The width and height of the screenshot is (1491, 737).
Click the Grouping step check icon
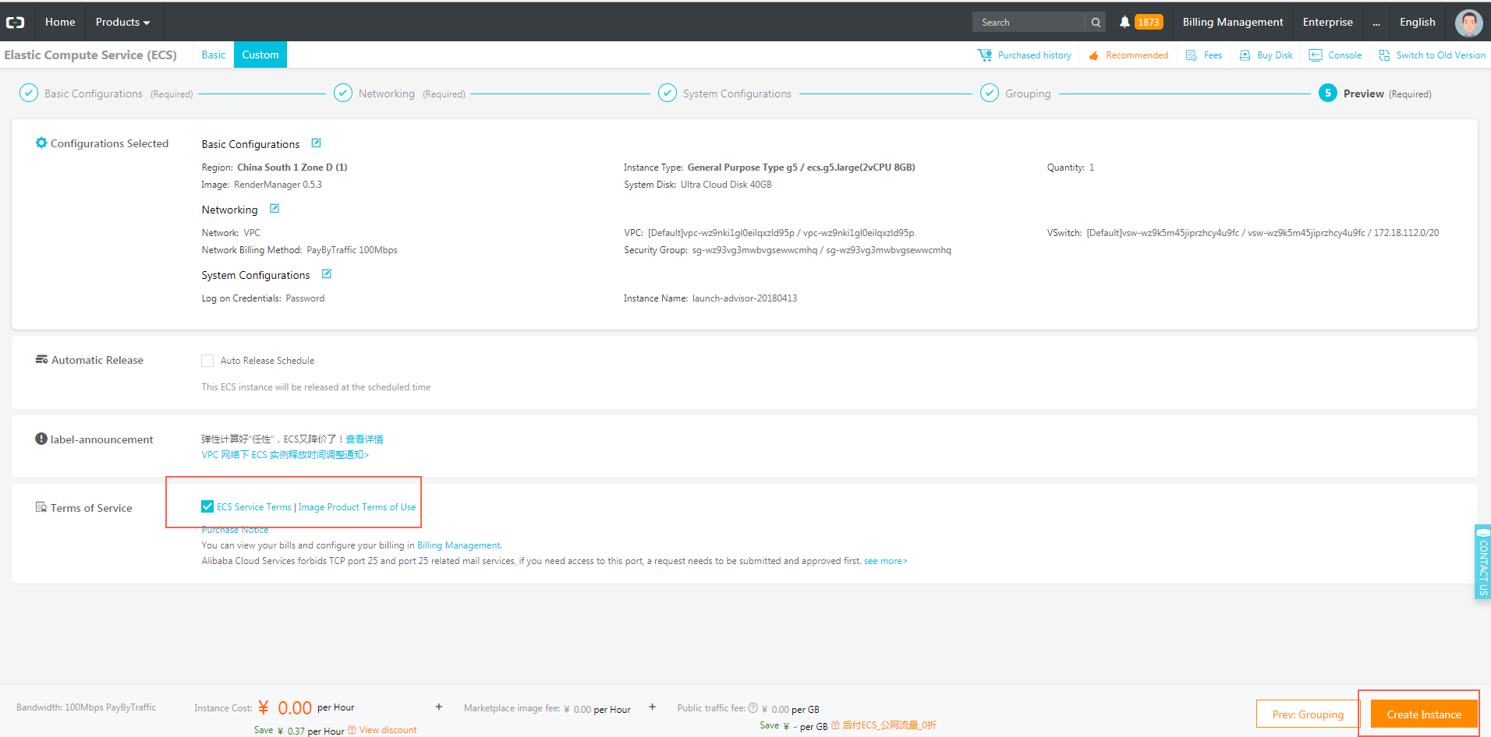(x=990, y=93)
